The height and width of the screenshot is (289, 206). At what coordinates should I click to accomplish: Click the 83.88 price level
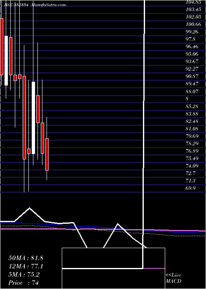[192, 114]
